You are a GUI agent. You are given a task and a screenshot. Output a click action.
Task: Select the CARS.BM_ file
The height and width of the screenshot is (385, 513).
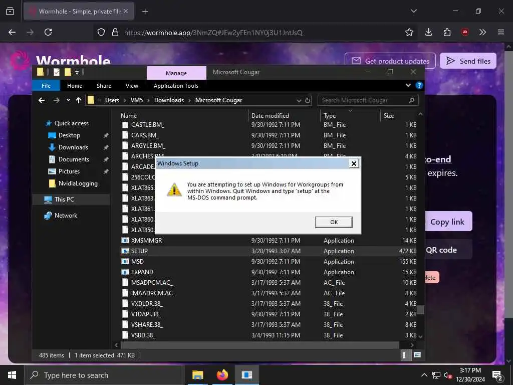145,135
